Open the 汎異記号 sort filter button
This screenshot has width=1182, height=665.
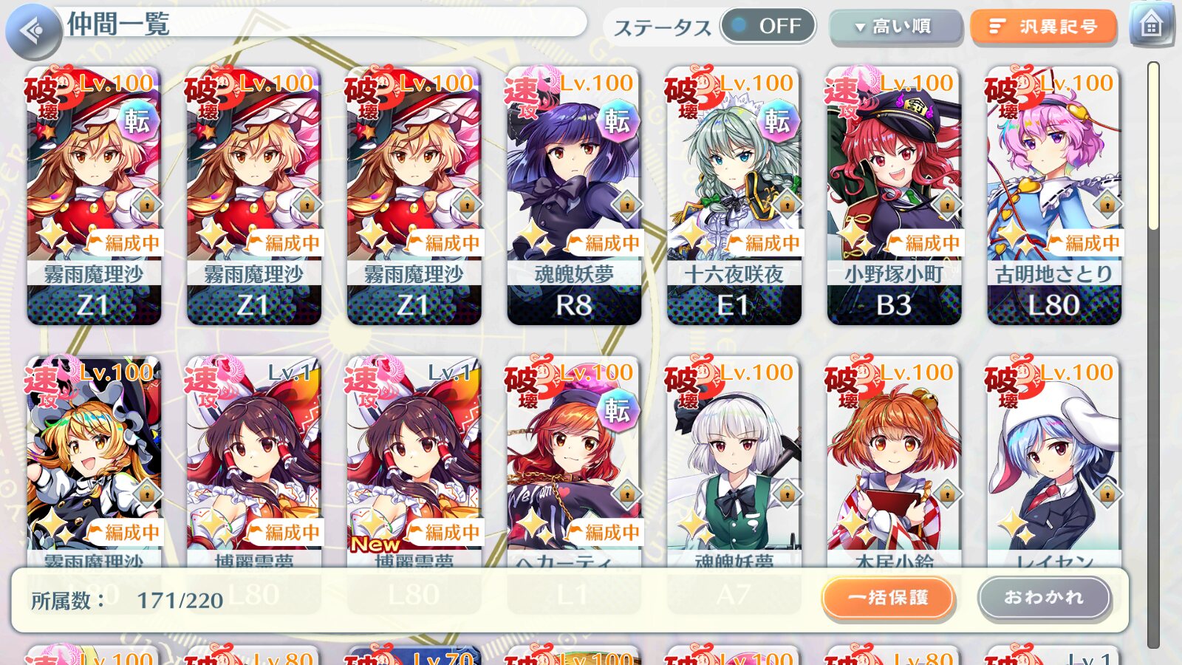point(1044,27)
